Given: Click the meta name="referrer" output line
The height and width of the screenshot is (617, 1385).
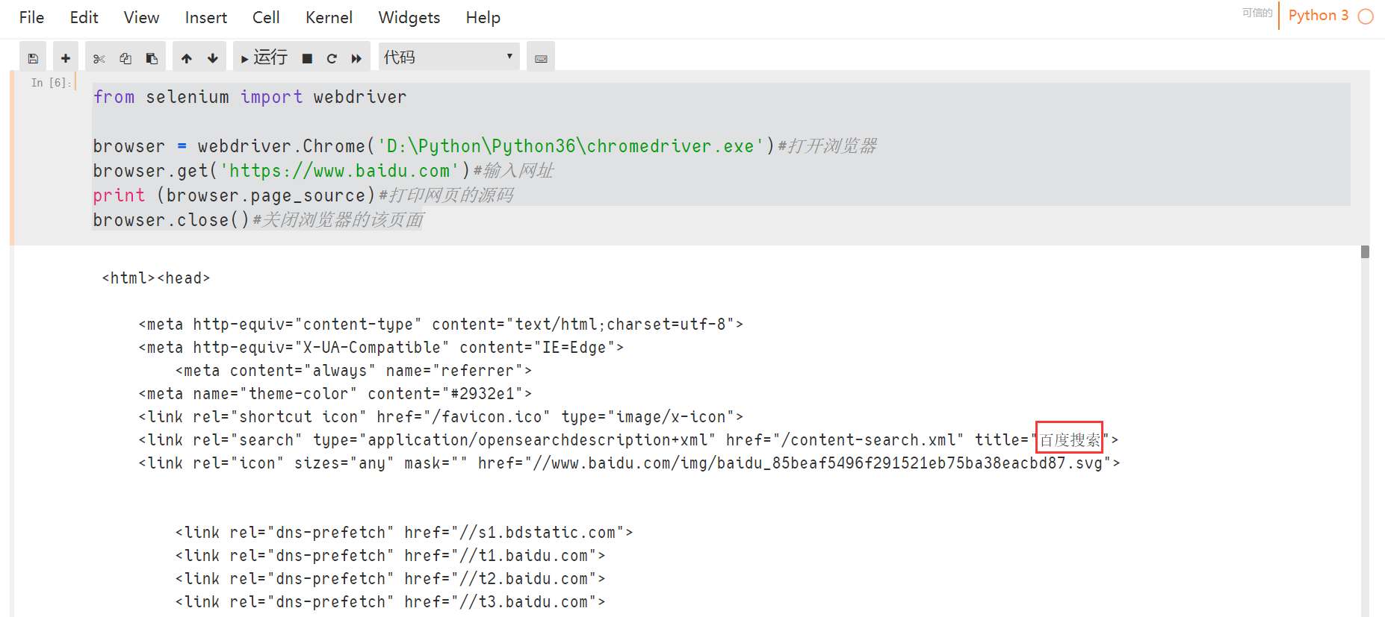Looking at the screenshot, I should (x=354, y=371).
